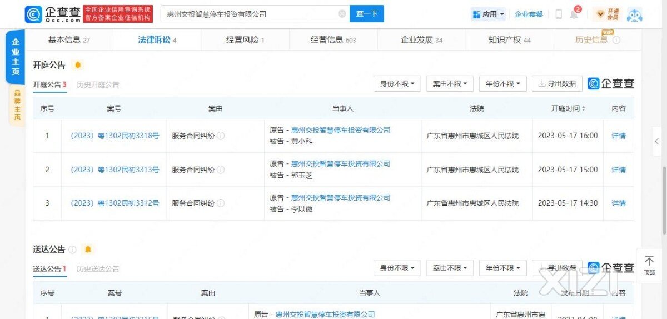The width and height of the screenshot is (667, 319).
Task: Open 案由不限 dropdown in 开庭公告 section
Action: coord(450,83)
